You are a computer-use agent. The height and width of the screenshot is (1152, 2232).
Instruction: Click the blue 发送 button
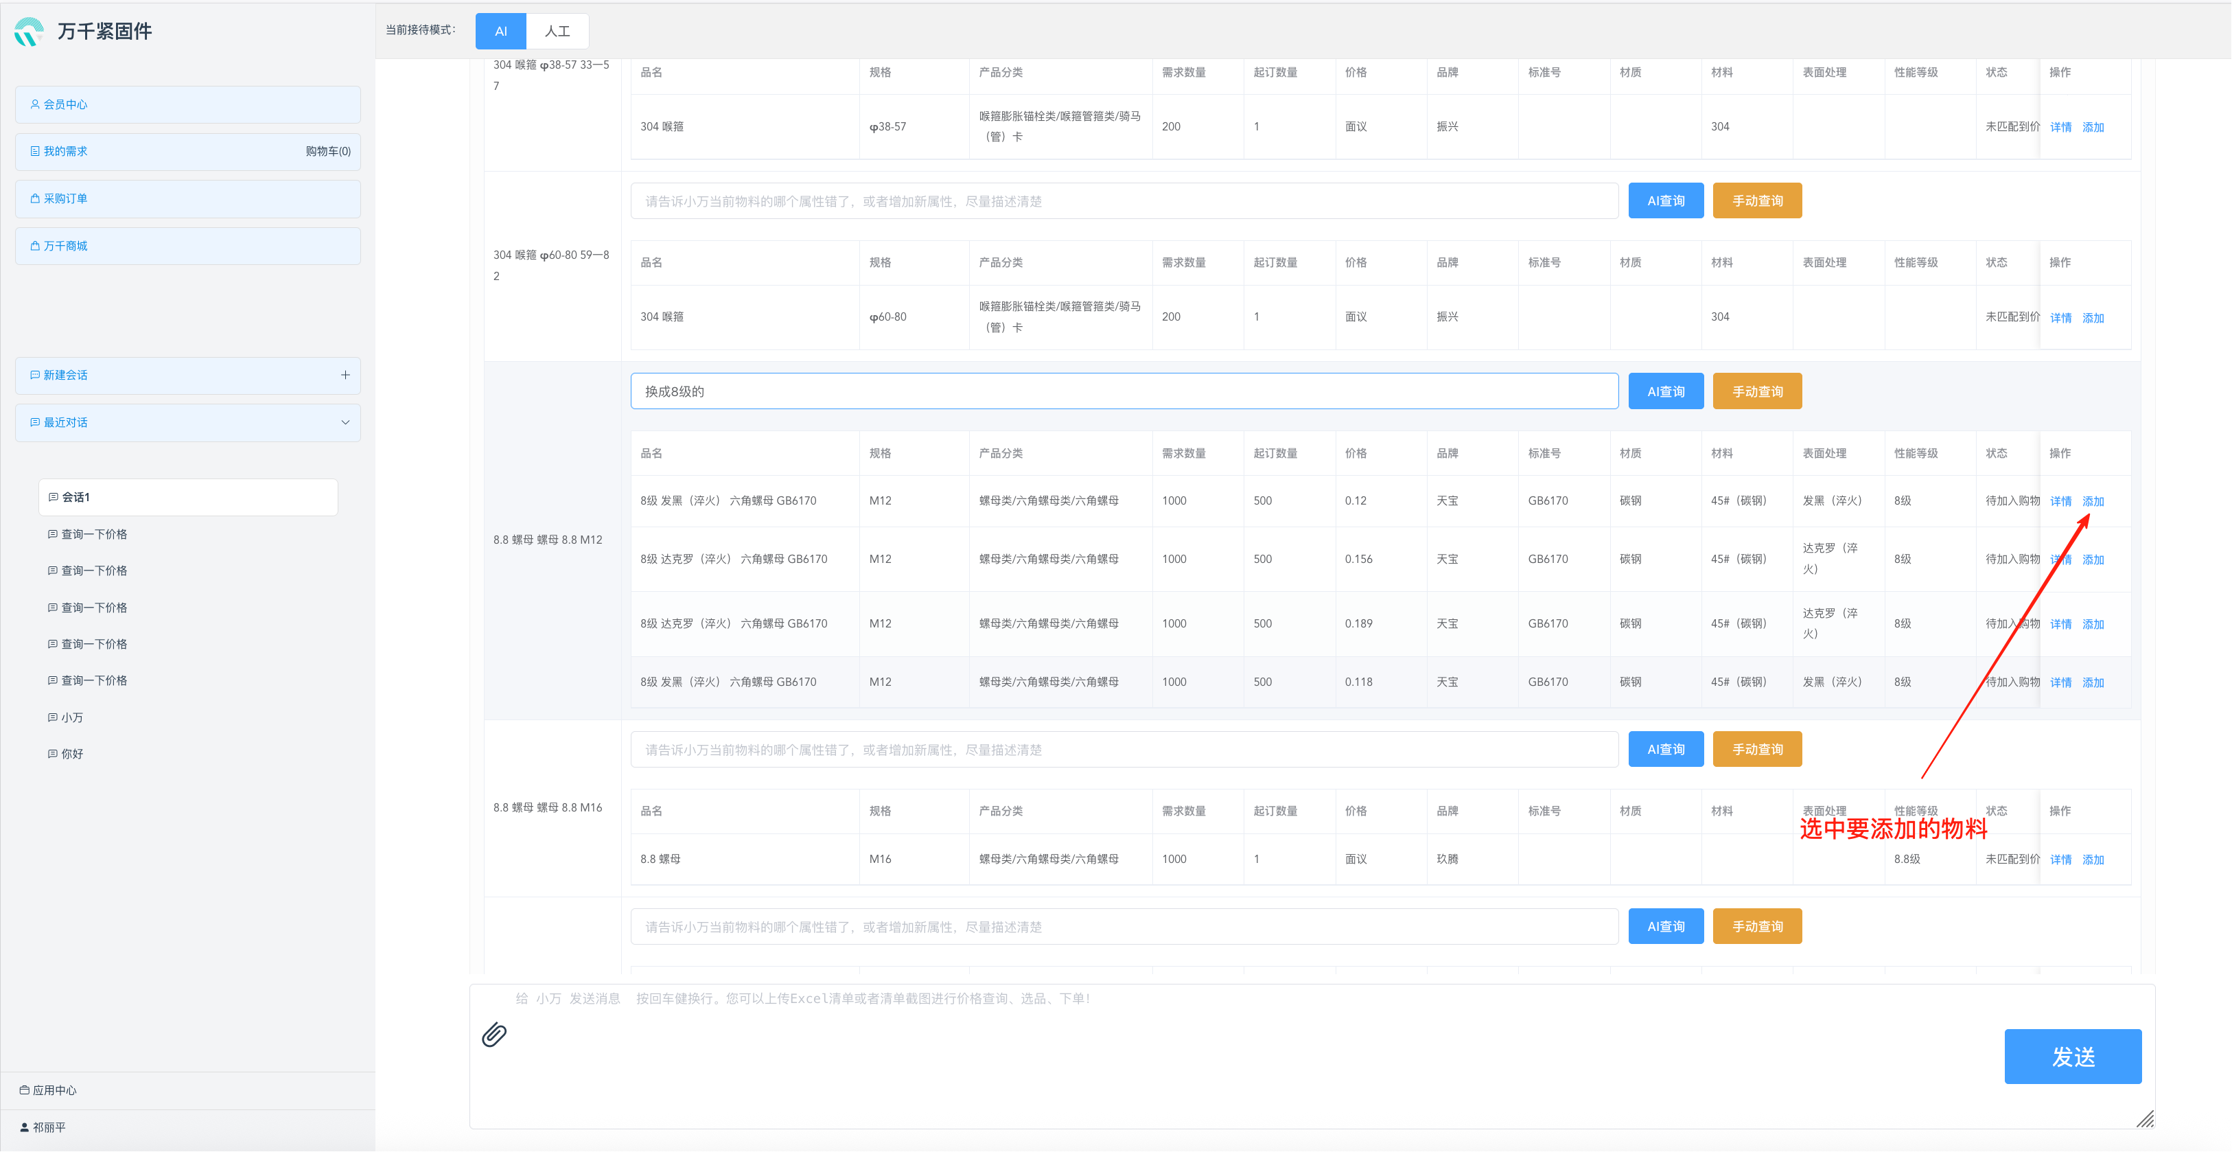[2071, 1056]
